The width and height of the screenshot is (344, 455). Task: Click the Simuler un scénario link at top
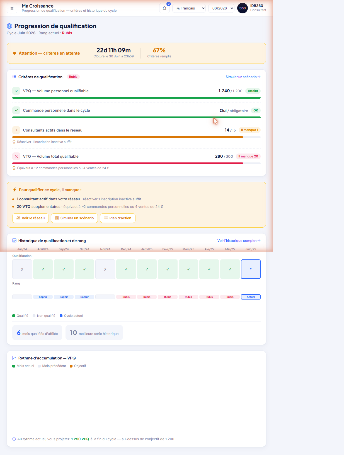click(243, 77)
